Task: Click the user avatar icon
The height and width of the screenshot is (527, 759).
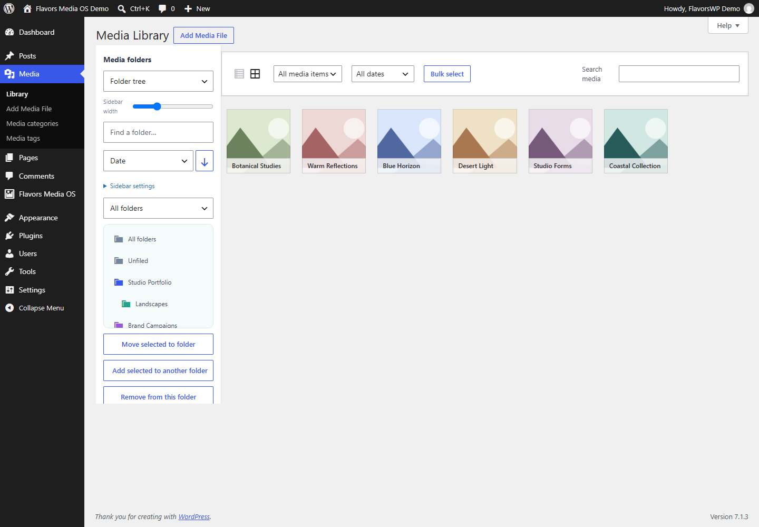Action: point(749,8)
